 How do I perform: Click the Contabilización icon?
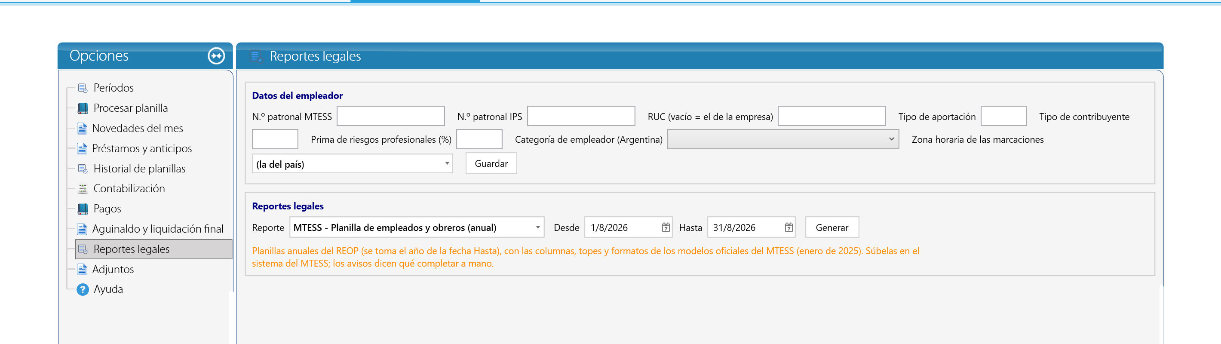[83, 189]
